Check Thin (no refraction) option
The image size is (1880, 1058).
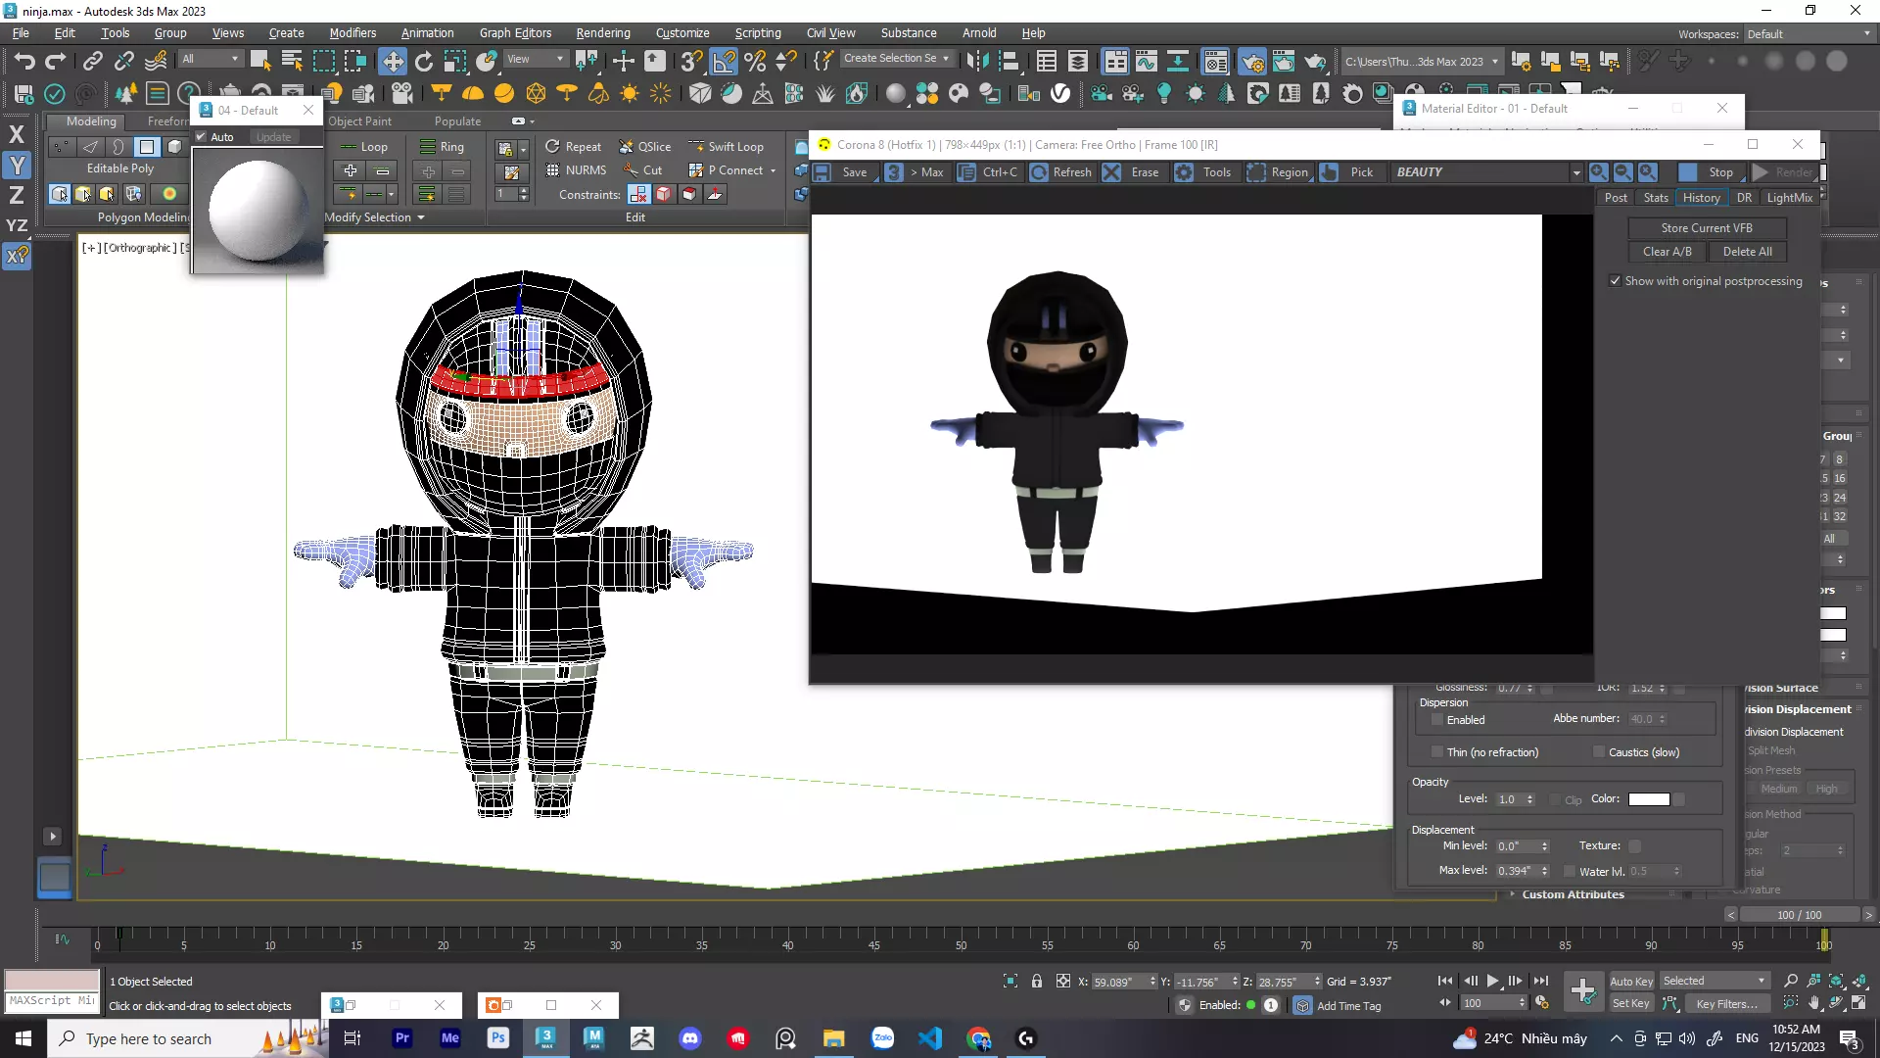pos(1436,752)
